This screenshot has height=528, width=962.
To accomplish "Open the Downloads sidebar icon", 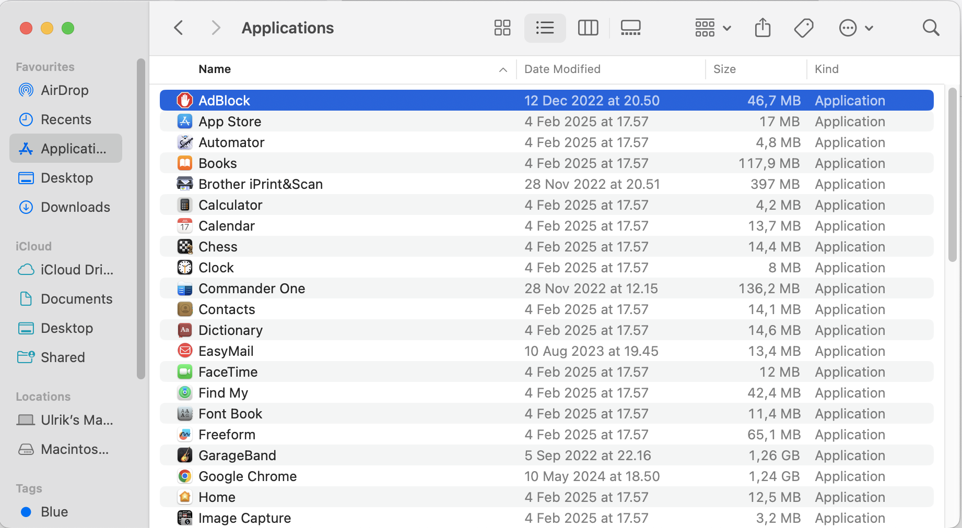I will [x=26, y=207].
